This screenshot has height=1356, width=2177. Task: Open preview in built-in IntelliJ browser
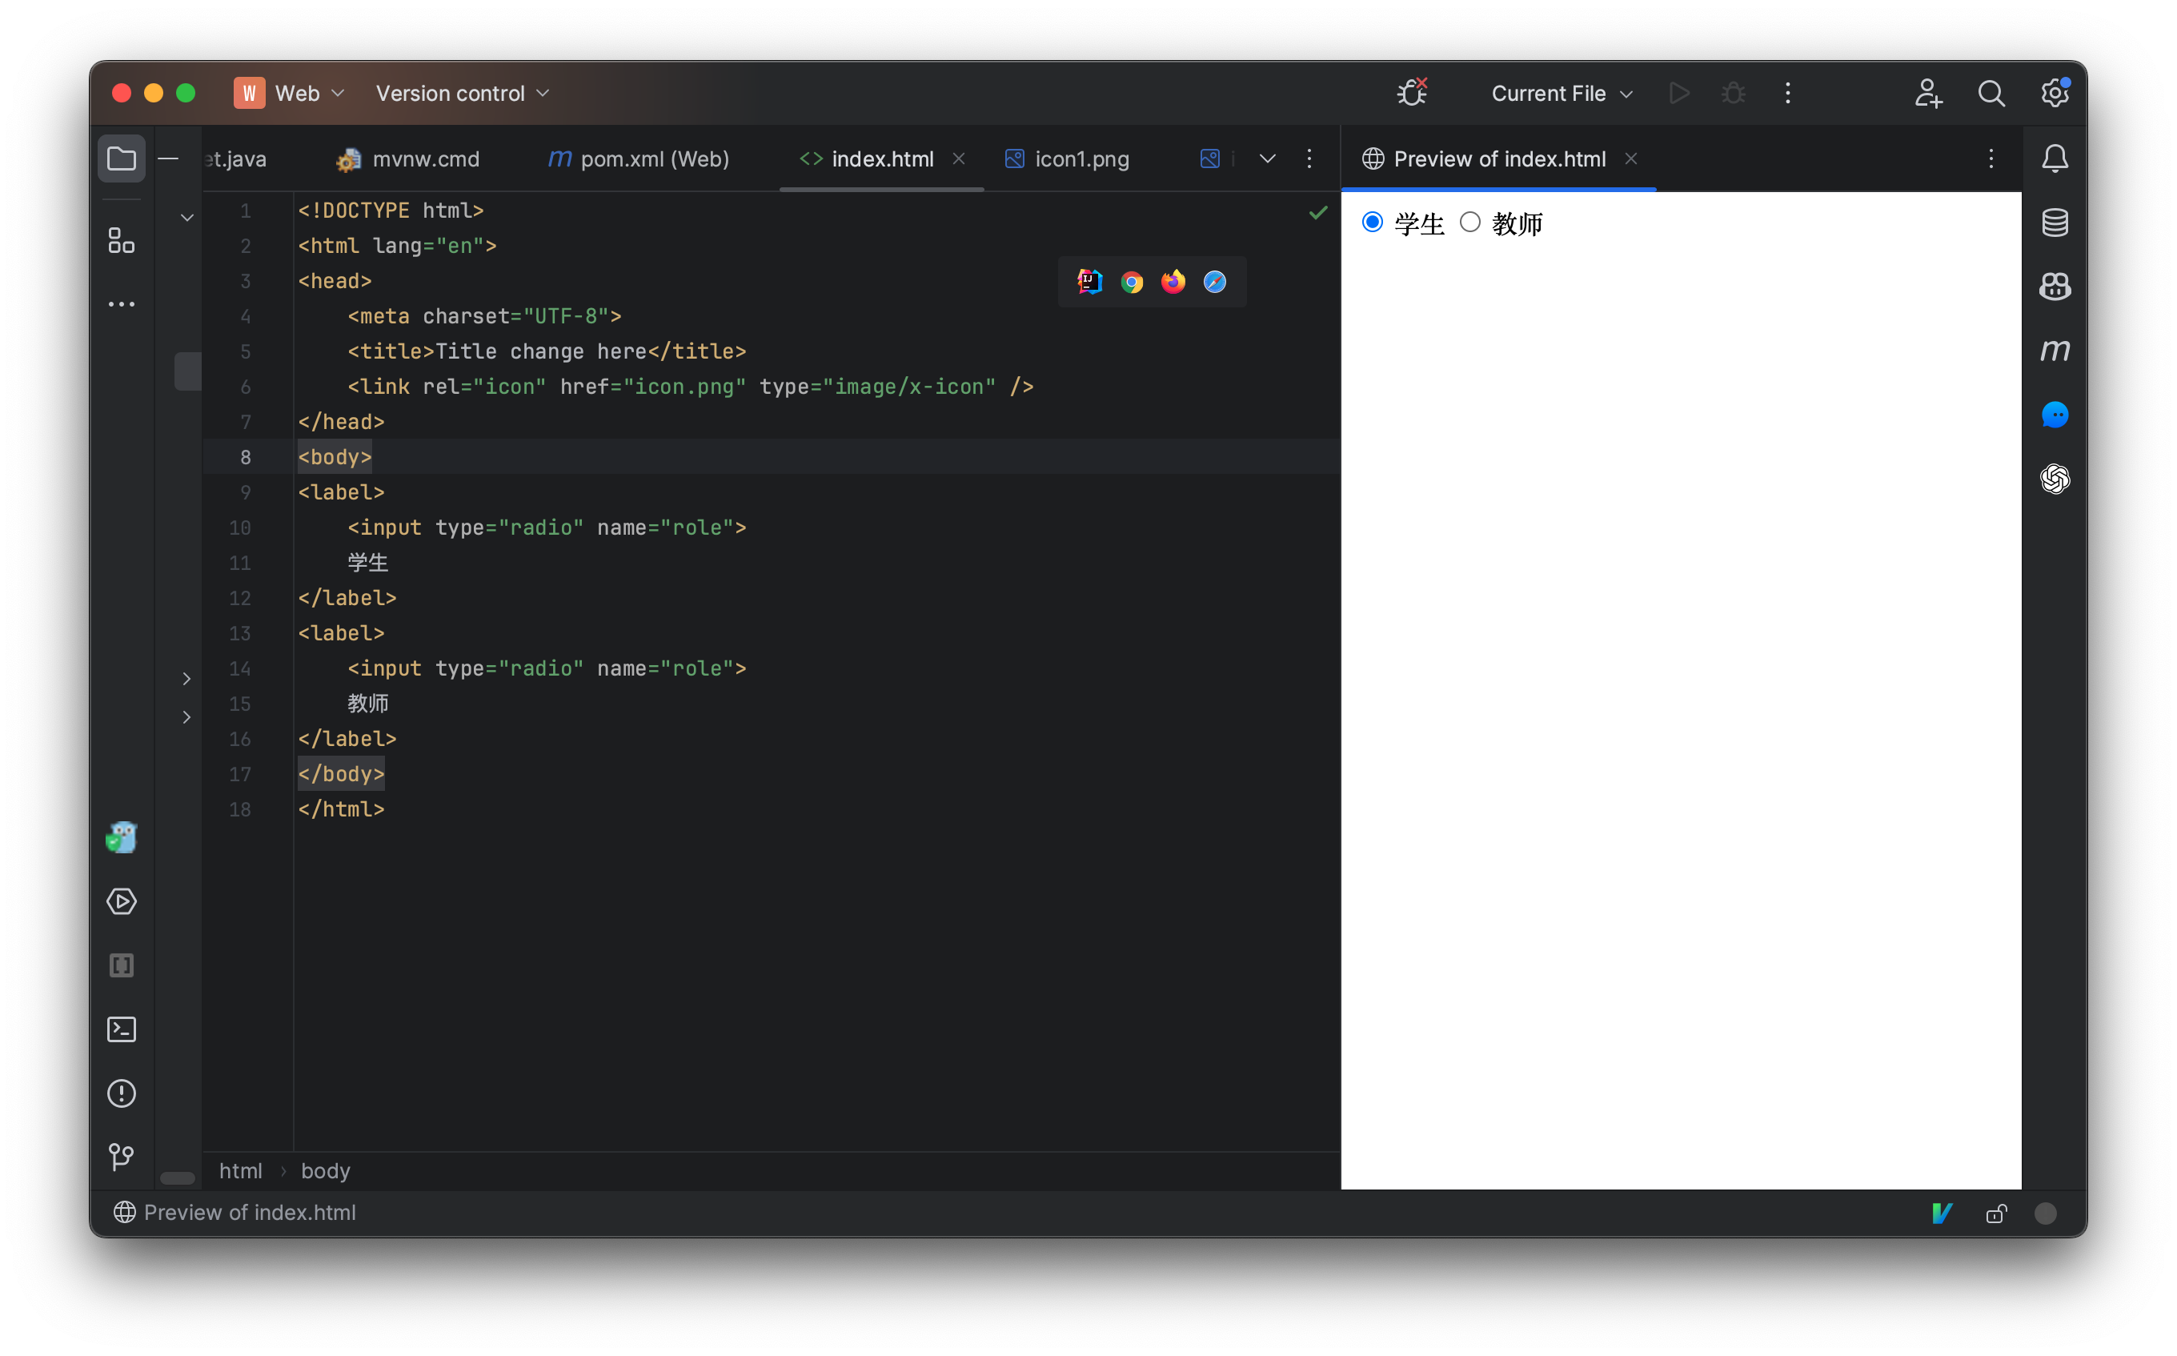1089,282
